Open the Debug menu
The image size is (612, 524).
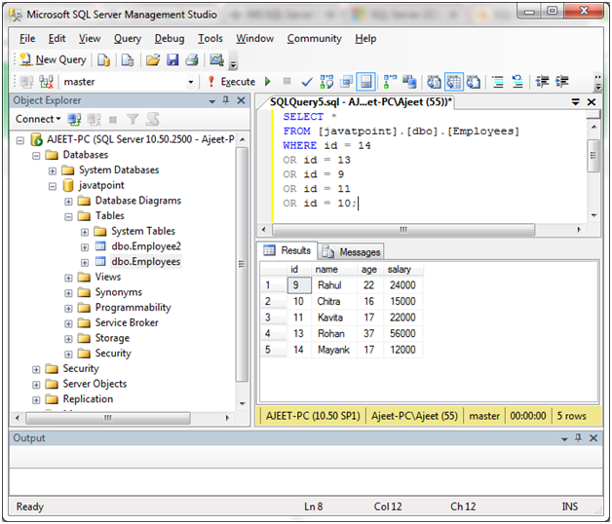pos(170,39)
